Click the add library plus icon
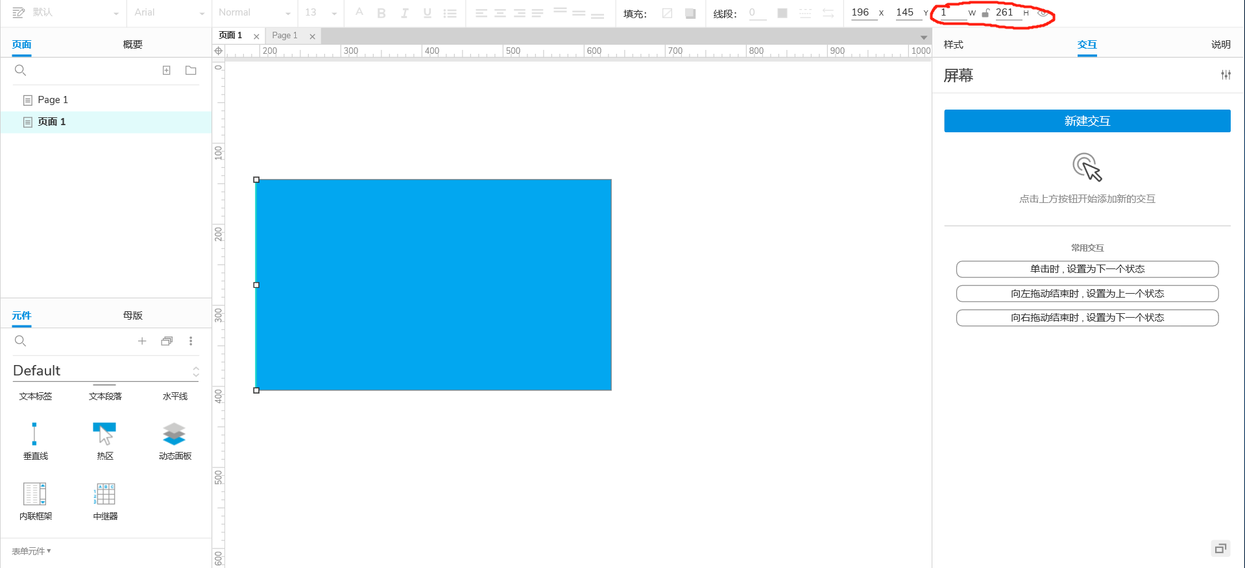This screenshot has height=568, width=1245. coord(142,341)
